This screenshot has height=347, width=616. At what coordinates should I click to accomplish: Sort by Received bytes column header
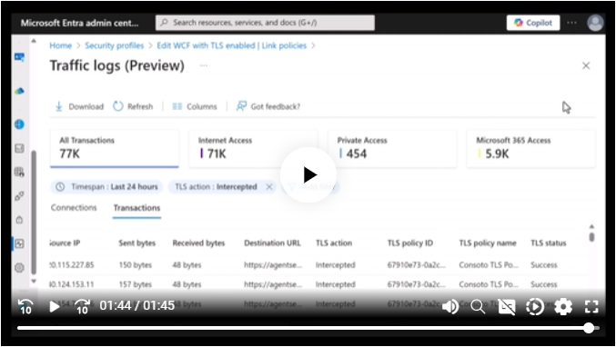tap(198, 243)
